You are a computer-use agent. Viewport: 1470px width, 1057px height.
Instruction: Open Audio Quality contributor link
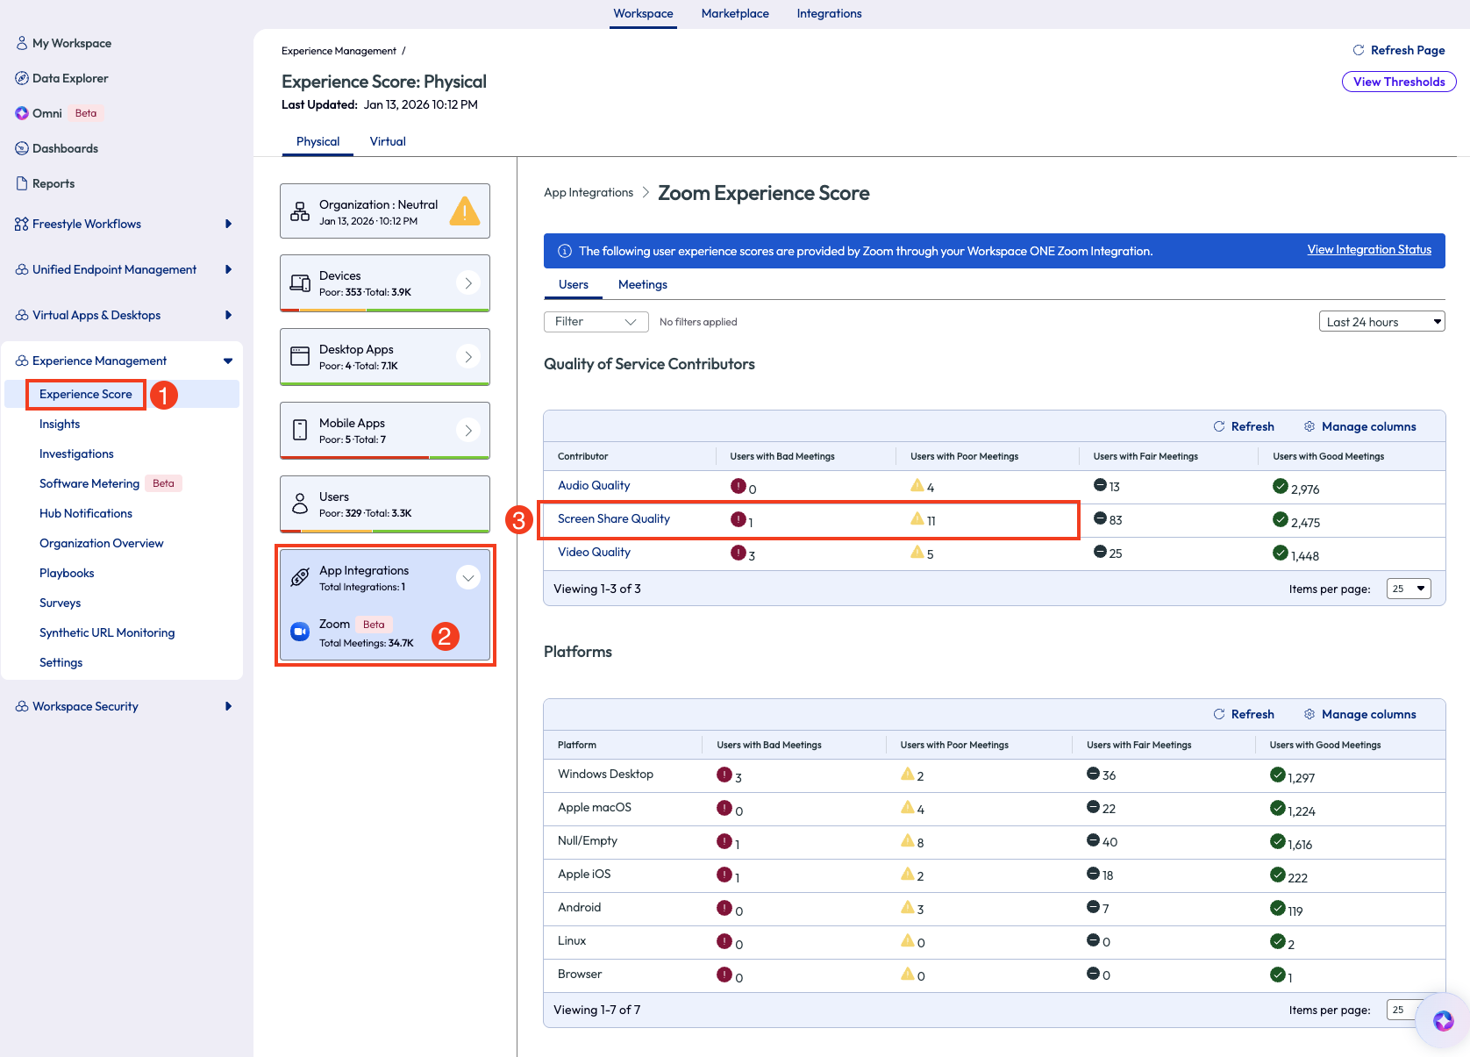point(594,485)
